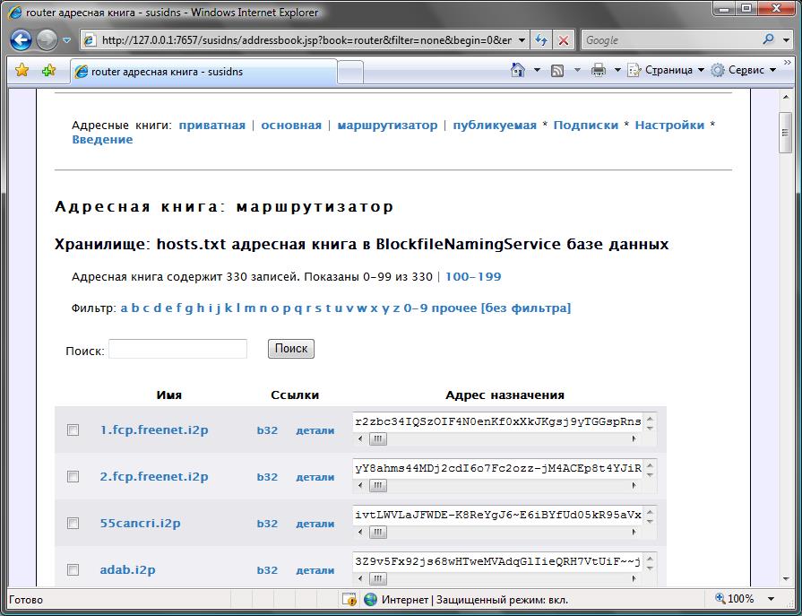
Task: Click the Refresh page icon
Action: [x=541, y=40]
